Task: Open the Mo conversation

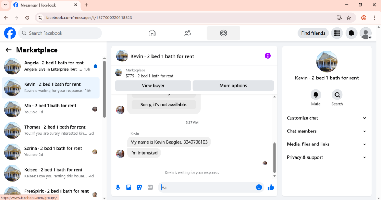Action: pos(50,109)
